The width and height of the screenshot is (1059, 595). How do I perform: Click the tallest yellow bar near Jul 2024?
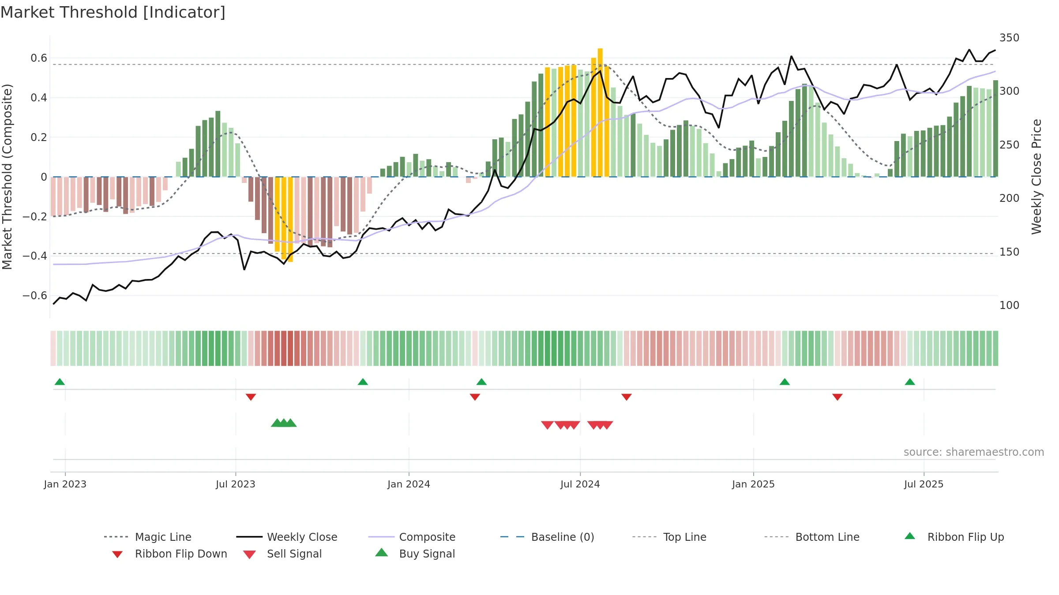tap(600, 112)
